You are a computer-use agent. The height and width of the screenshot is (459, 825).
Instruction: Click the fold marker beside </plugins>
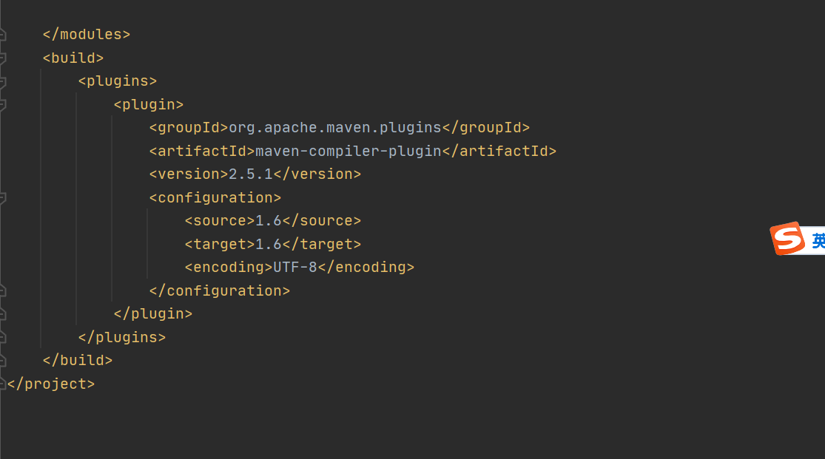3,337
